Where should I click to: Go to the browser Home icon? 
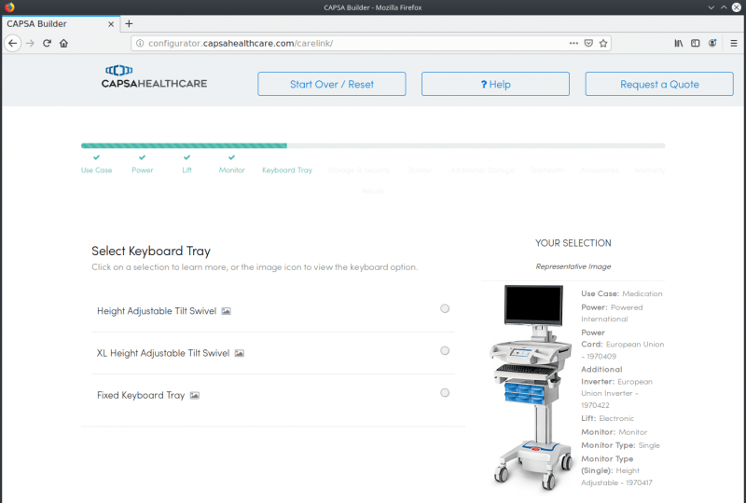pos(63,43)
